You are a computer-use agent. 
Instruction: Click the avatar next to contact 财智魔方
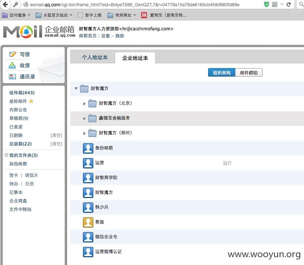pos(88,193)
